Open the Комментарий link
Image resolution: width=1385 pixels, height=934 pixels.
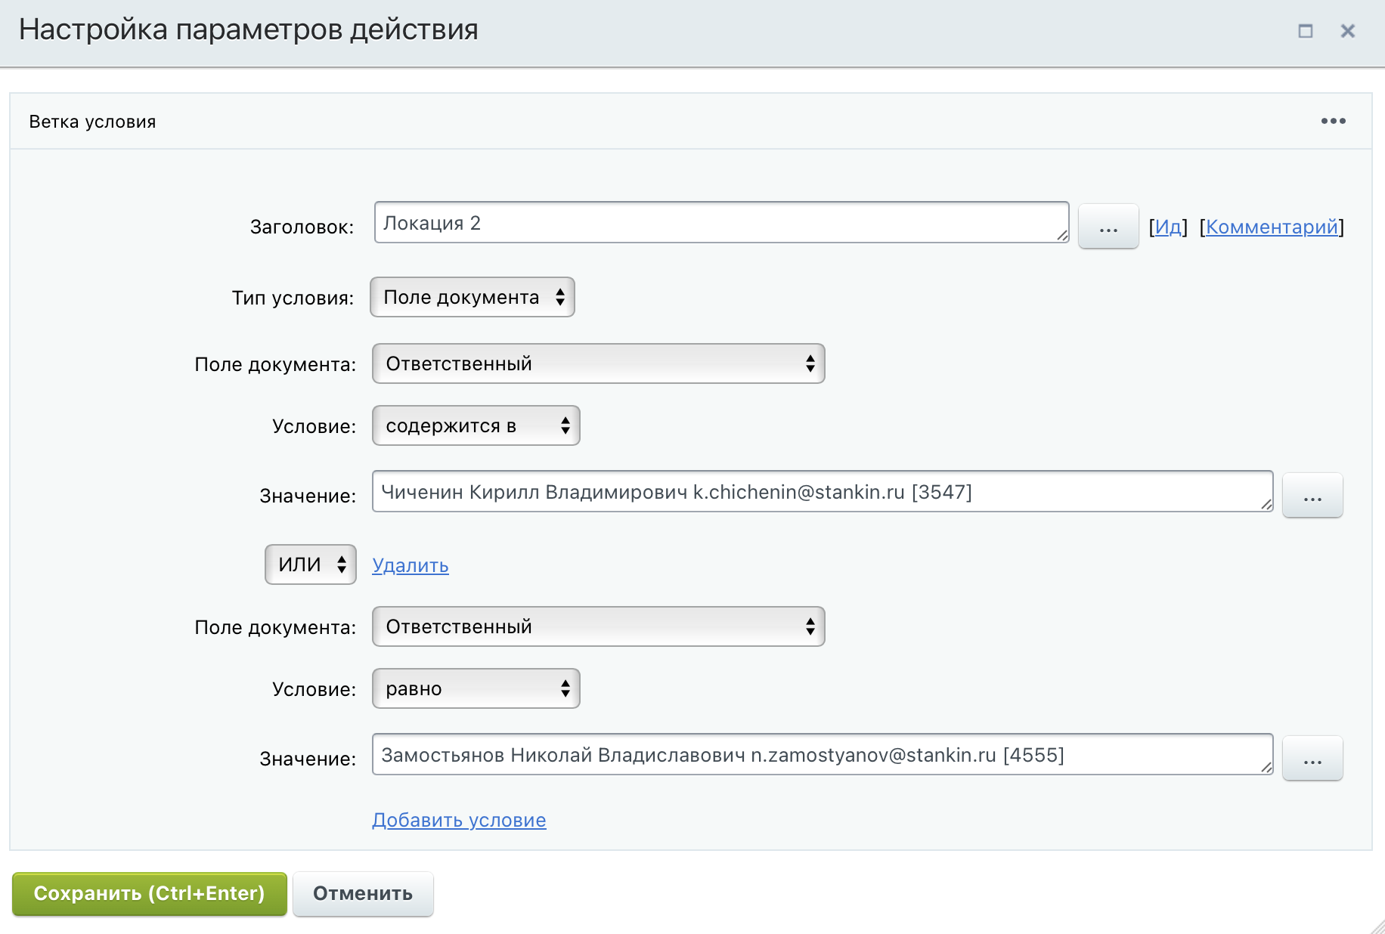coord(1272,227)
